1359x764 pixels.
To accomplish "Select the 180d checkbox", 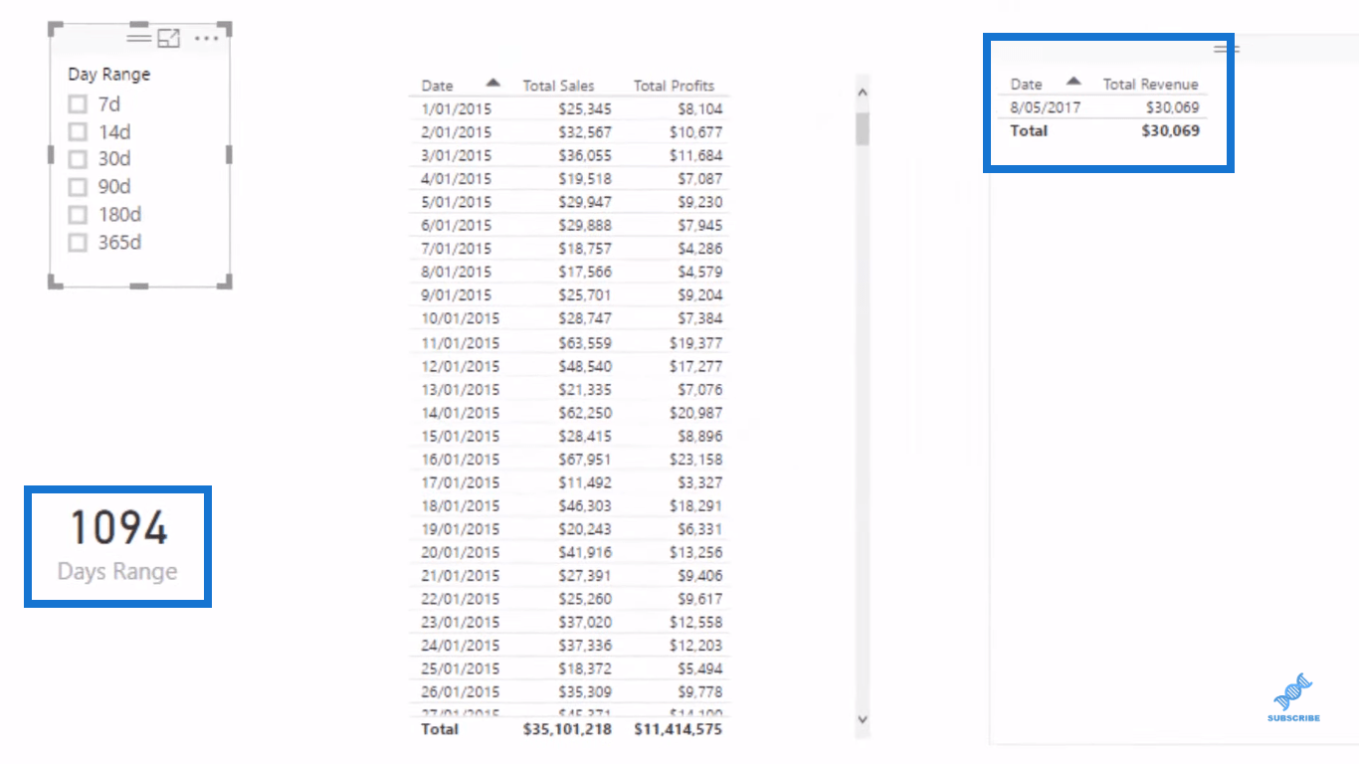I will coord(78,214).
